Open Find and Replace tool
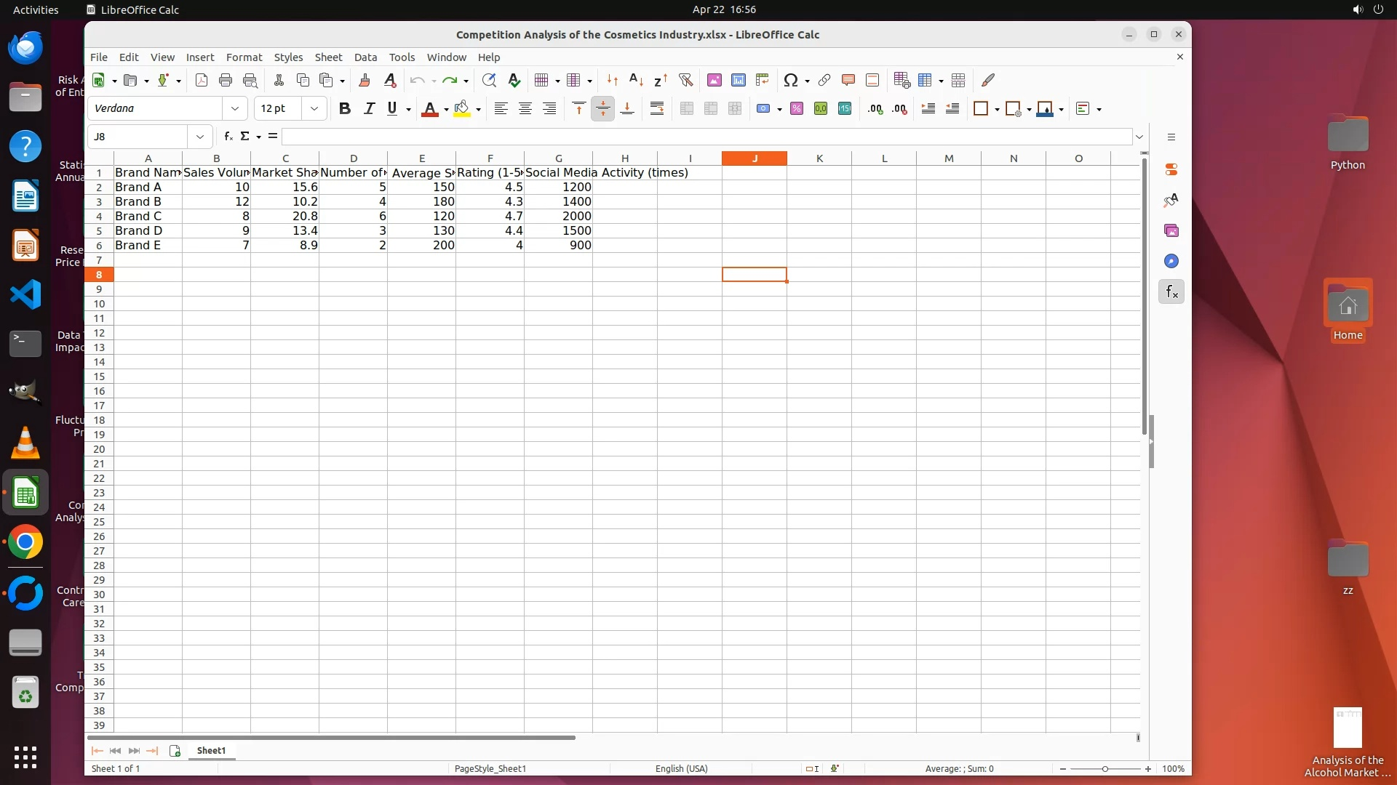 click(x=489, y=81)
